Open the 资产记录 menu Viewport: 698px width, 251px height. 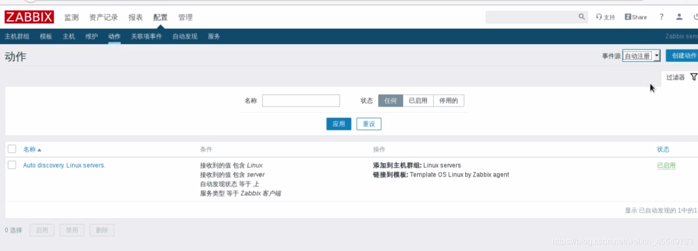coord(104,17)
